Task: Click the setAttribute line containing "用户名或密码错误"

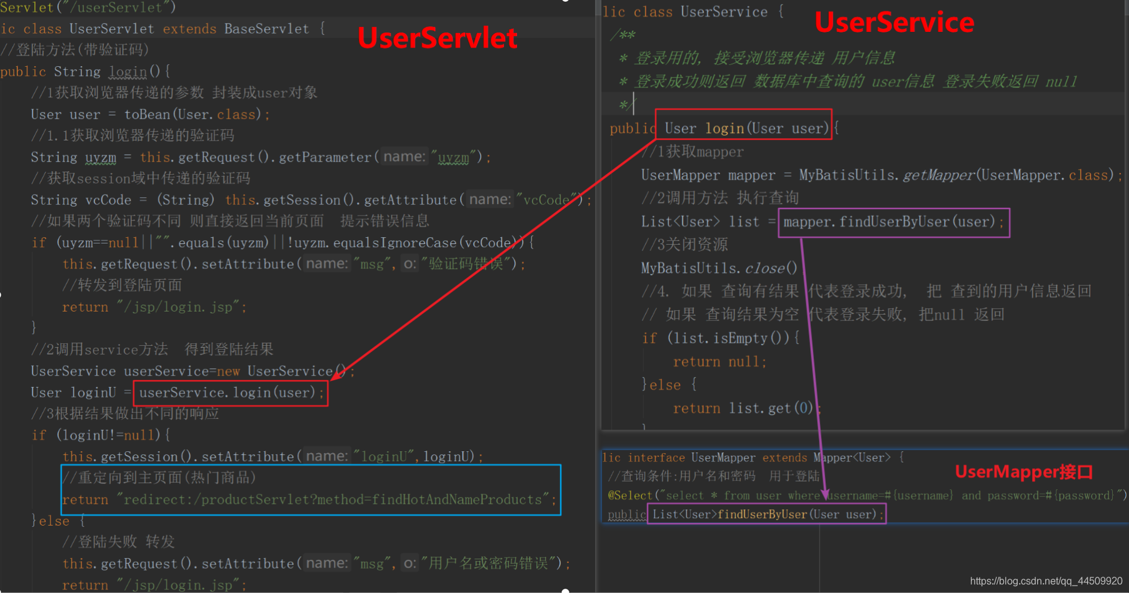Action: pos(316,563)
